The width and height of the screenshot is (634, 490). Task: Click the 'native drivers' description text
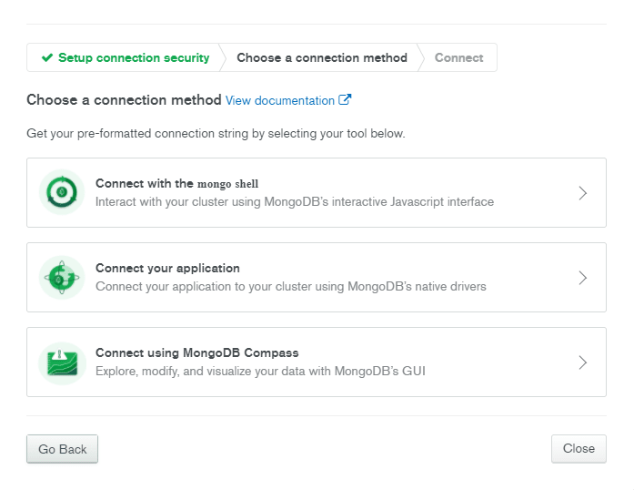point(291,286)
